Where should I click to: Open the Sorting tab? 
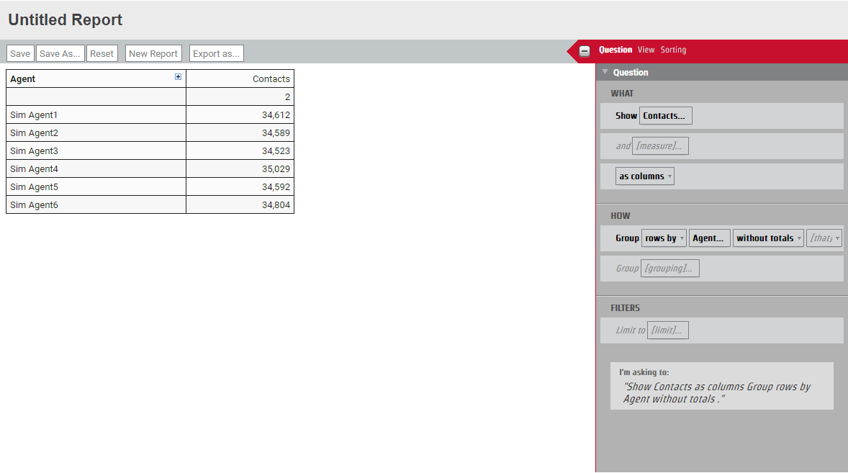tap(673, 50)
